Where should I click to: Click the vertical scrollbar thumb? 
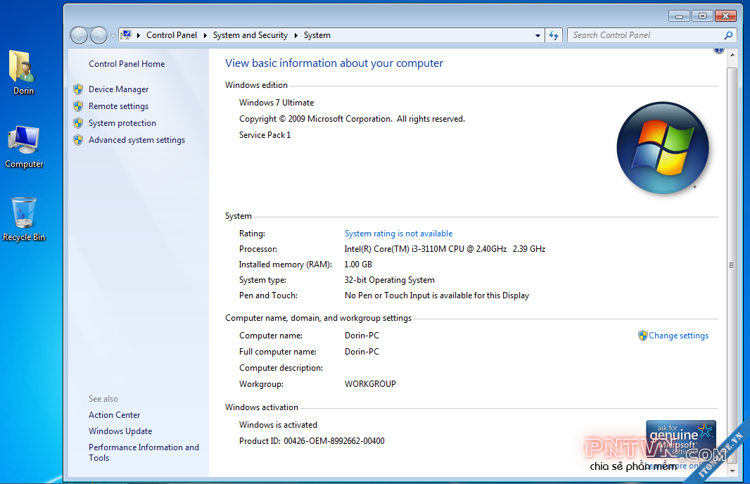coord(732,265)
